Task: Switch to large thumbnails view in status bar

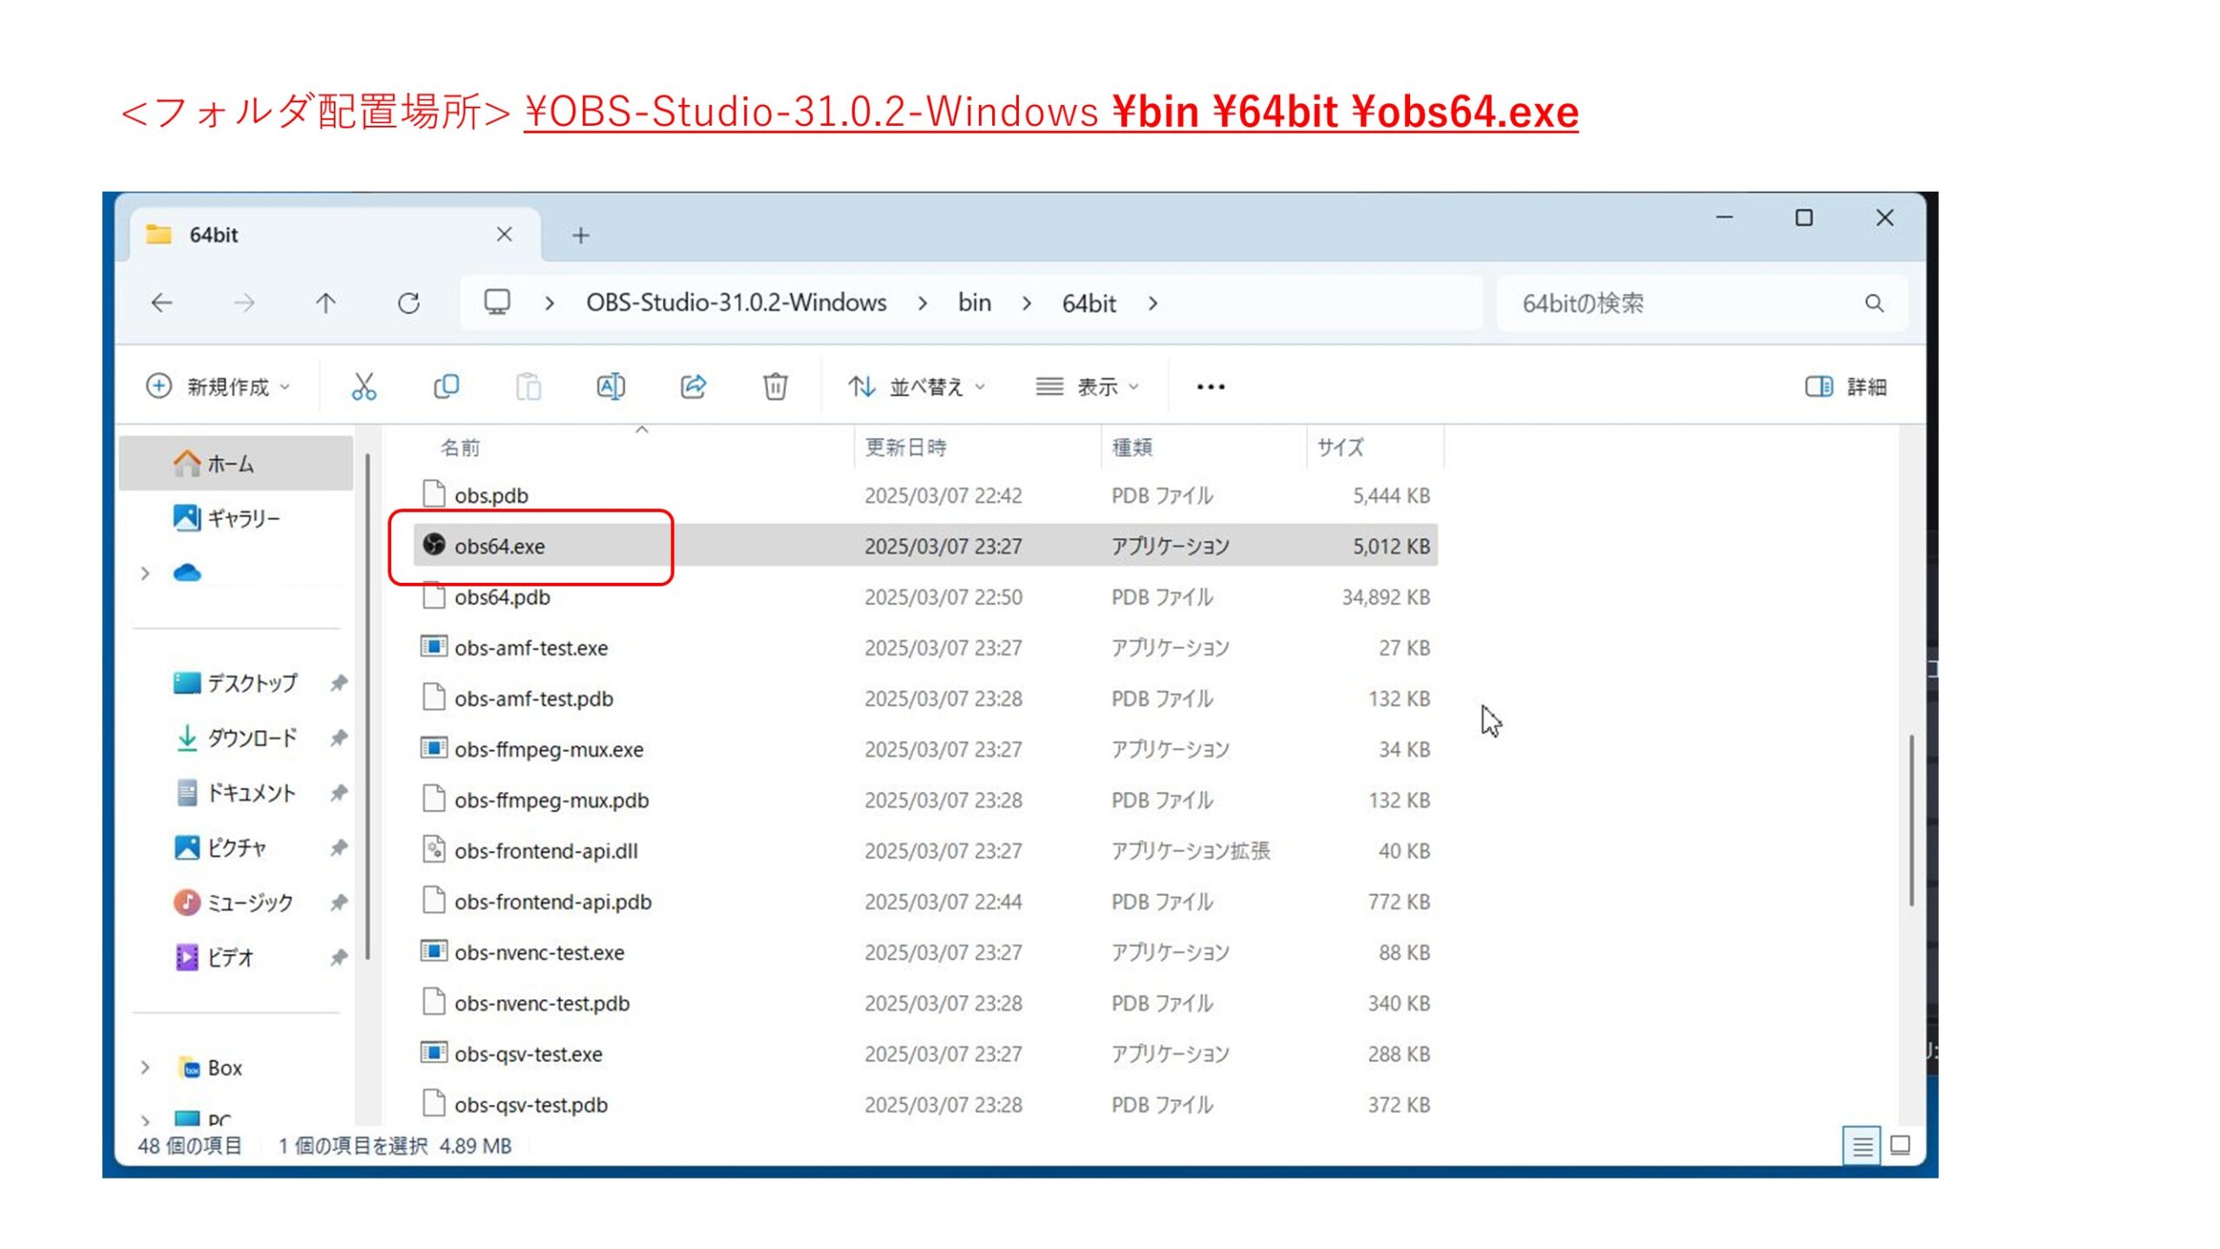Action: pyautogui.click(x=1899, y=1145)
